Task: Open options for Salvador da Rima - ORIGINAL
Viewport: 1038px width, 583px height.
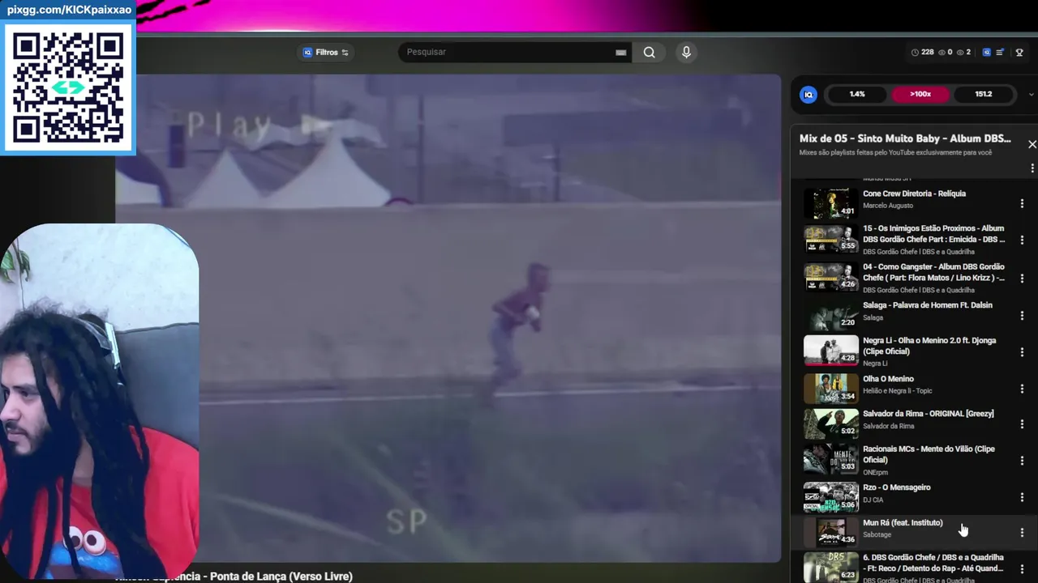Action: click(x=1022, y=424)
